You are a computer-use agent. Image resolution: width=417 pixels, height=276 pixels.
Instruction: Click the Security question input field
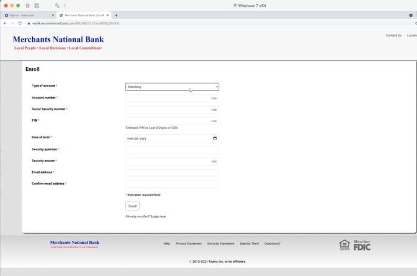point(172,150)
